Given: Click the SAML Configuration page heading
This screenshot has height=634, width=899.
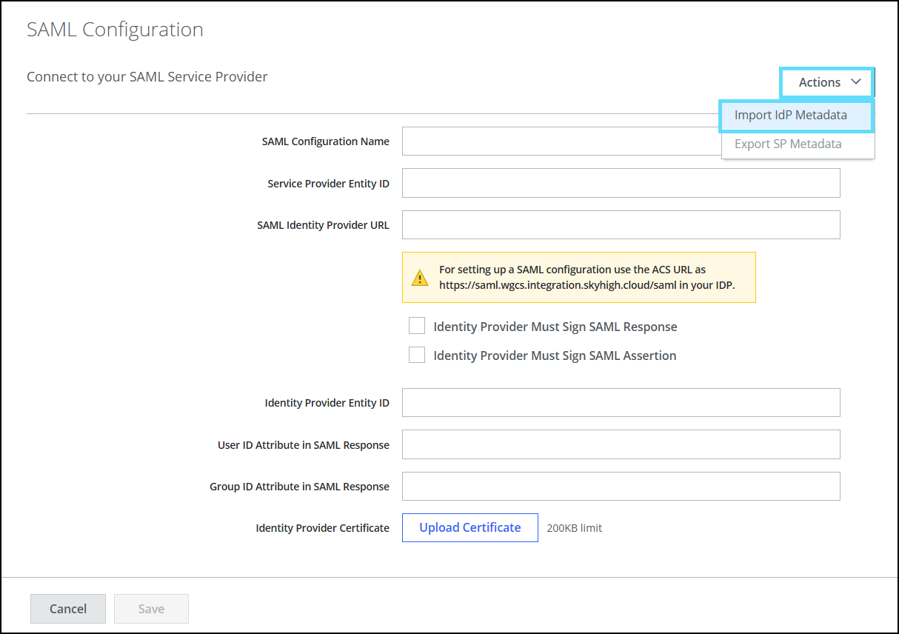Looking at the screenshot, I should point(115,30).
